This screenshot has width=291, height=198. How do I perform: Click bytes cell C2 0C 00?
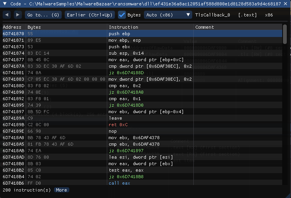[38, 125]
